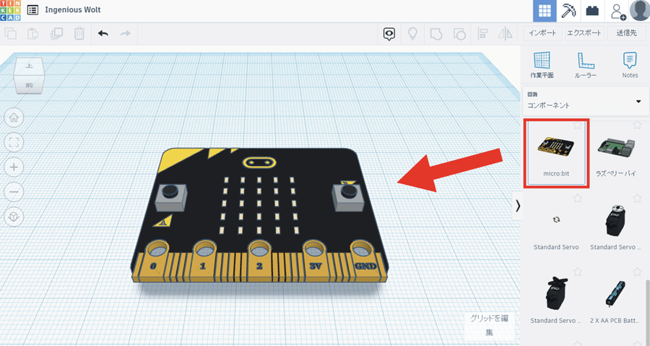
Task: Click the エクスポート button
Action: coord(584,33)
